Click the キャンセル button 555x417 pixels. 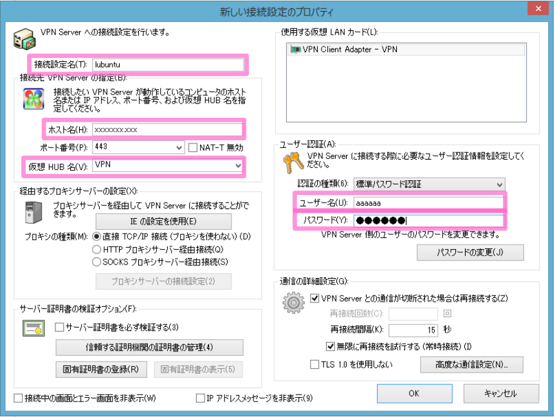point(501,393)
